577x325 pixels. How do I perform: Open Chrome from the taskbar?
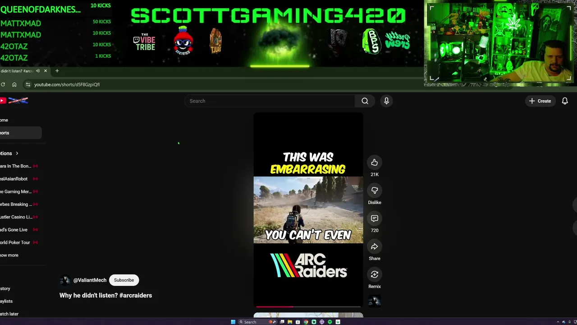tap(306, 322)
